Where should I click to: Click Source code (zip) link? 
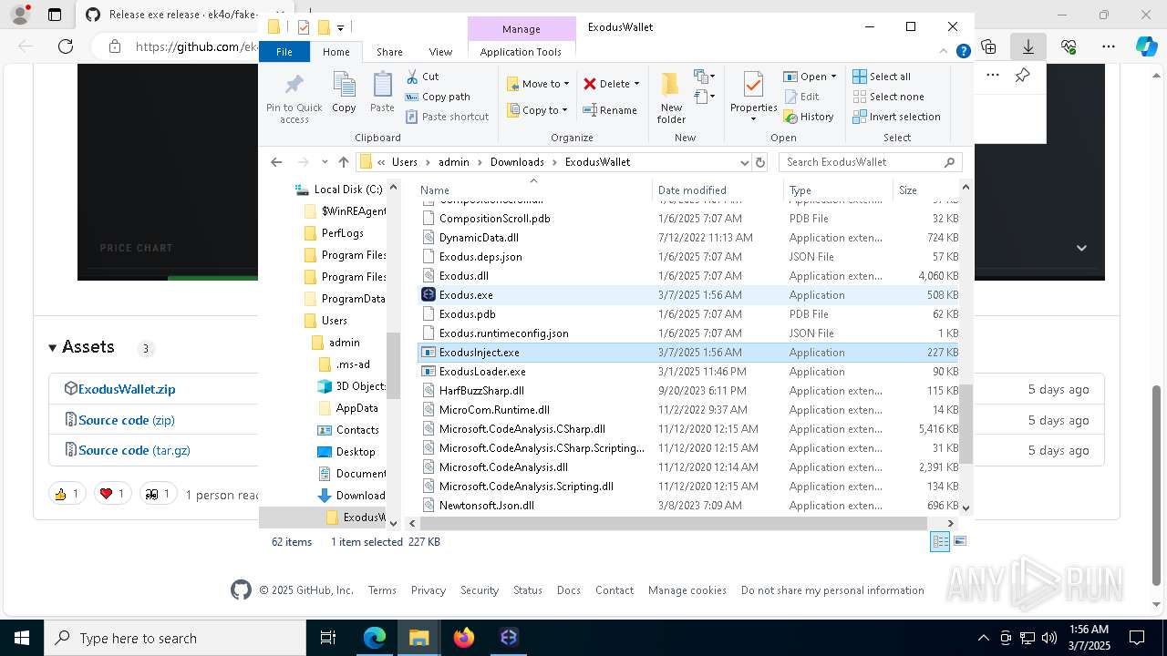point(127,420)
